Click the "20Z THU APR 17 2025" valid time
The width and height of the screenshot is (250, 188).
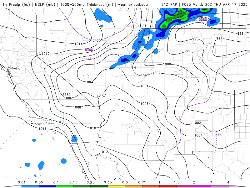click(x=226, y=4)
